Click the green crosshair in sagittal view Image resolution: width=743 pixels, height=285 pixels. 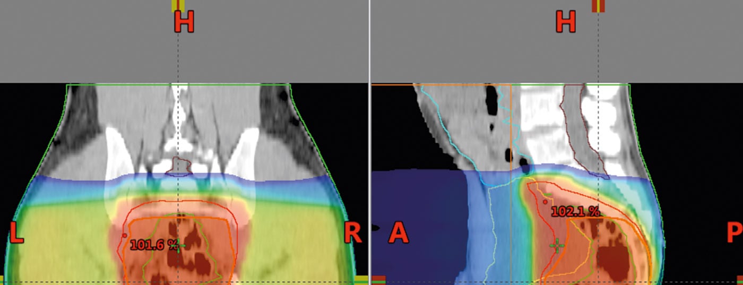557,245
